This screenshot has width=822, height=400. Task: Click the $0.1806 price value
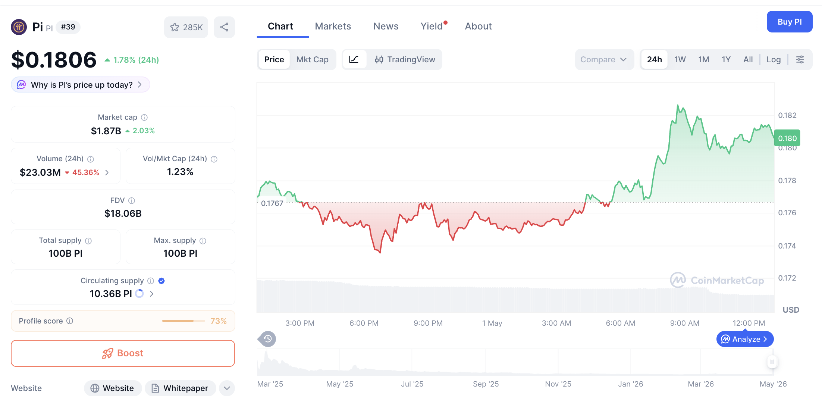(x=54, y=60)
